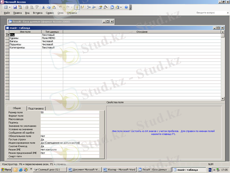Click the 'Имя поля' column header
Image resolution: width=230 pixels, height=173 pixels.
(x=25, y=32)
